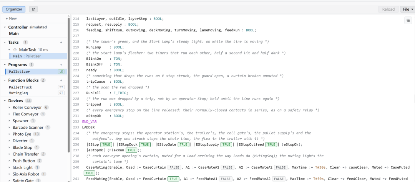
Task: Click the ST badge on PalletTruck
Action: pyautogui.click(x=61, y=87)
